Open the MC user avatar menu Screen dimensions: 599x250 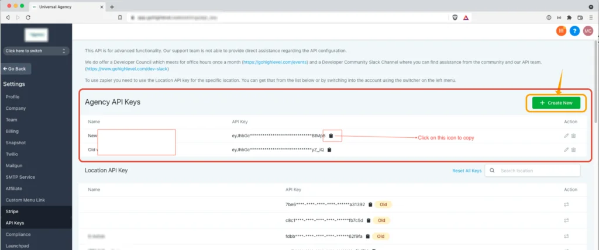588,32
